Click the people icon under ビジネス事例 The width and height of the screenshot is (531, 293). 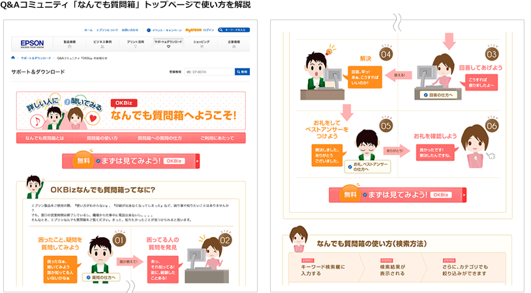tap(102, 47)
